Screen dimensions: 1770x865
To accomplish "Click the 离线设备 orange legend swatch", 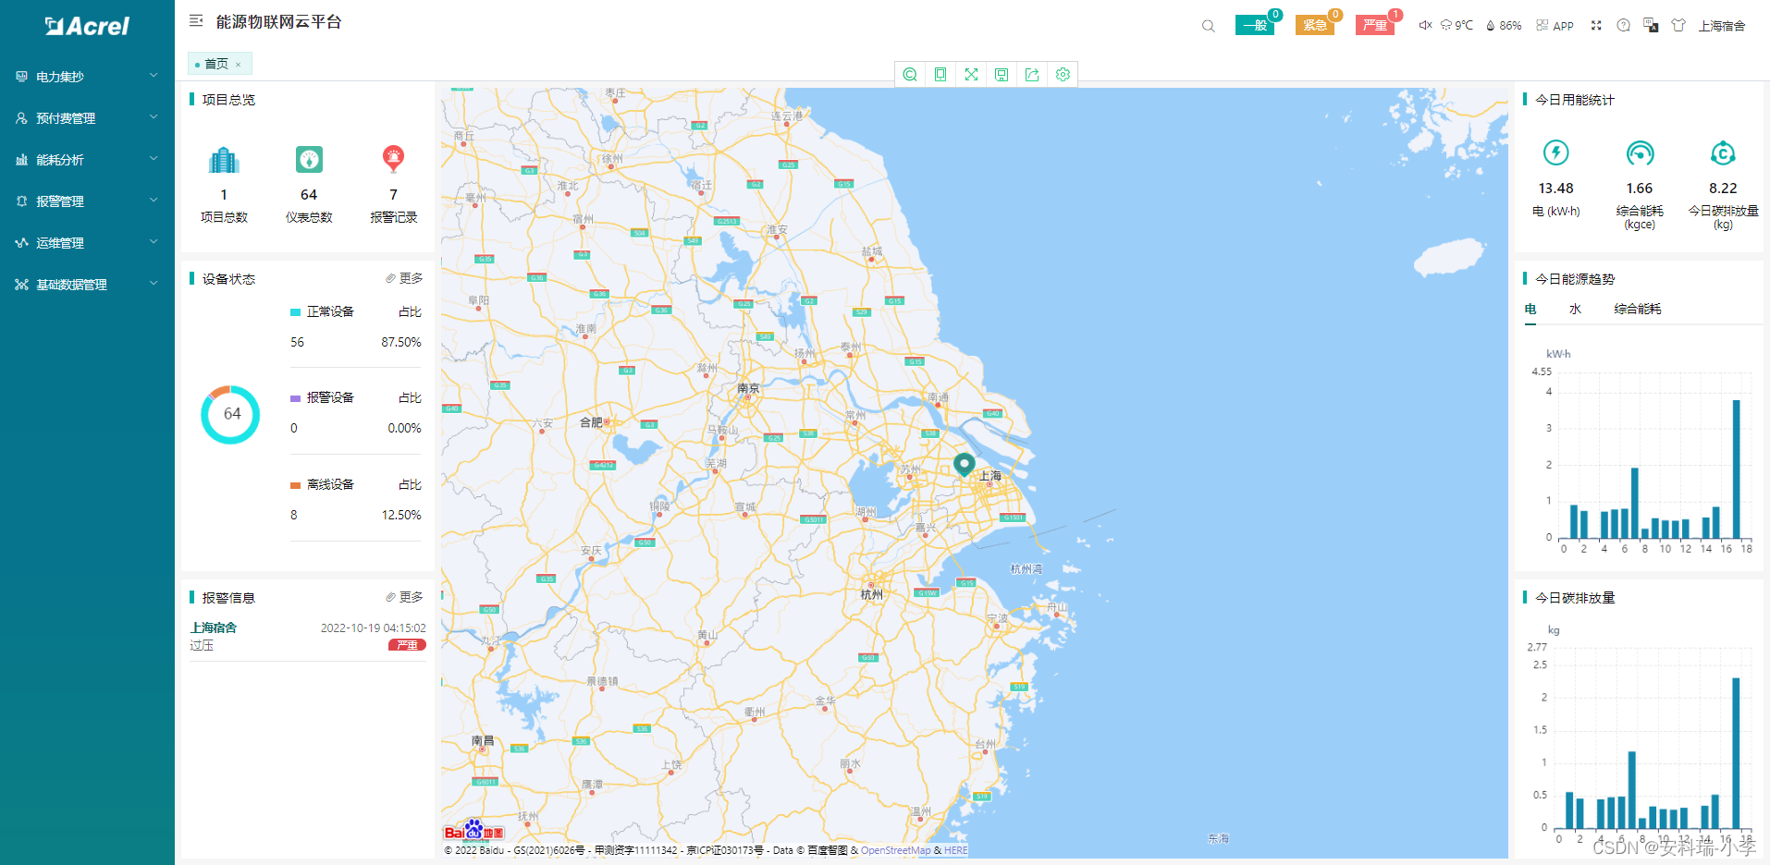I will click(295, 485).
